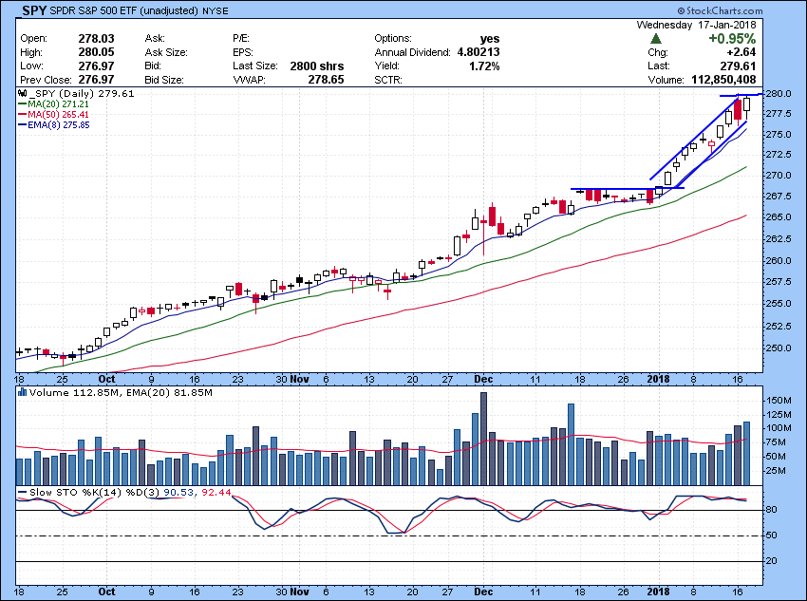Viewport: 807px width, 601px height.
Task: Click the Options value 'yes'
Action: (x=490, y=39)
